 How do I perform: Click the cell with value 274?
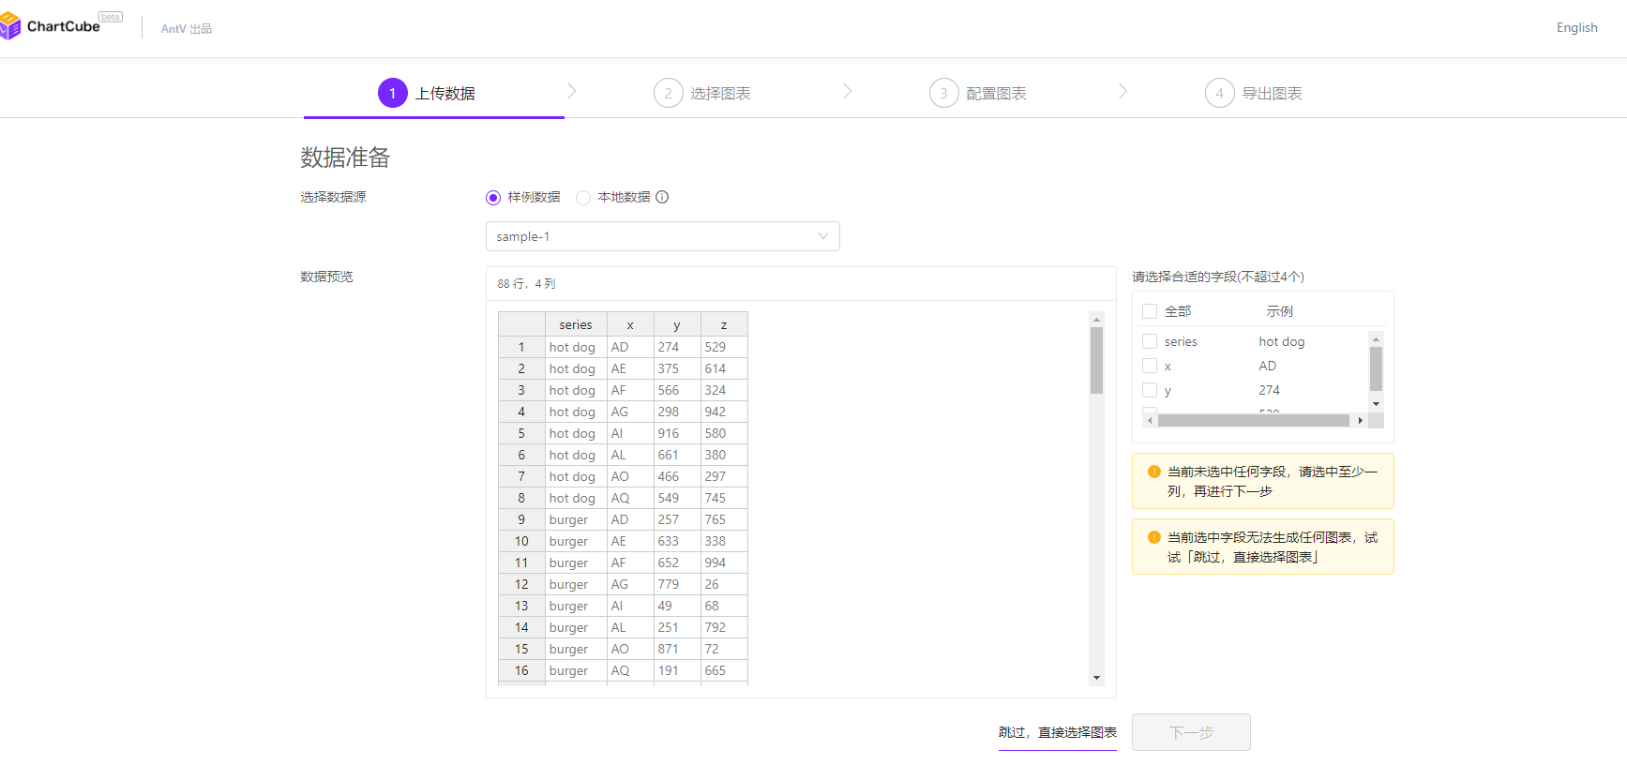click(x=677, y=347)
